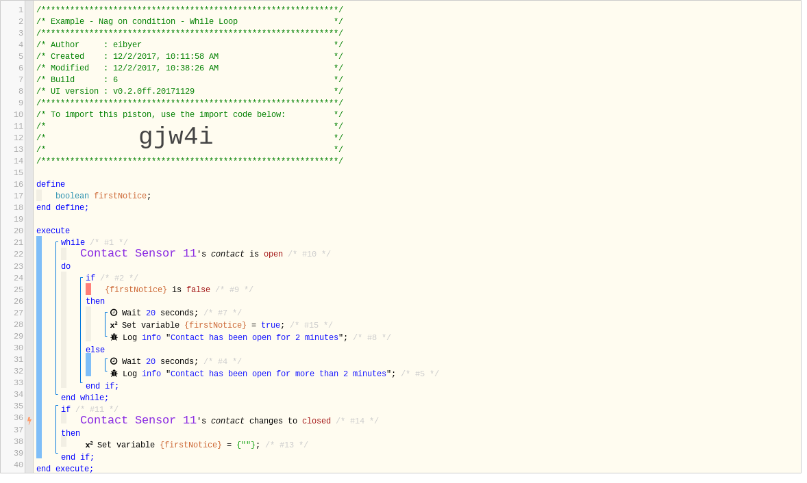Click 'end if;' on line 33
Viewport: 807px width, 483px height.
tap(103, 388)
